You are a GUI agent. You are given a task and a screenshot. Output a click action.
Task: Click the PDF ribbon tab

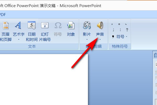pyautogui.click(x=3, y=15)
